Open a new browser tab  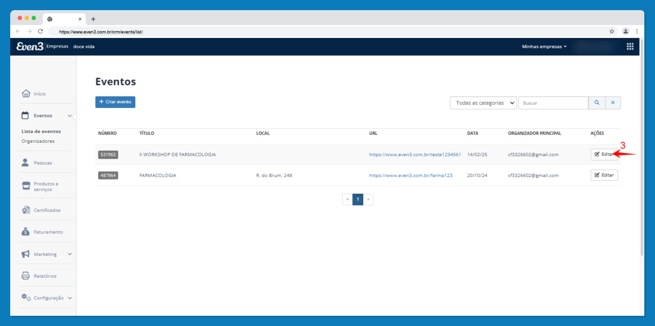(x=93, y=19)
